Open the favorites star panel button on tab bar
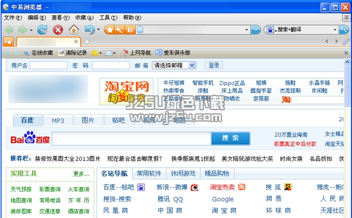Image resolution: width=352 pixels, height=218 pixels. click(x=9, y=41)
